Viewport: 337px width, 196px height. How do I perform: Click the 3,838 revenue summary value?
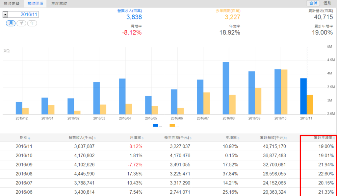(134, 17)
